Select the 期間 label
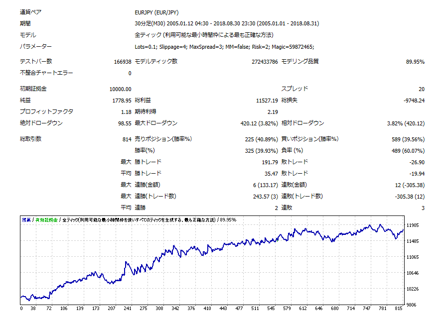This screenshot has width=442, height=315. (x=25, y=24)
